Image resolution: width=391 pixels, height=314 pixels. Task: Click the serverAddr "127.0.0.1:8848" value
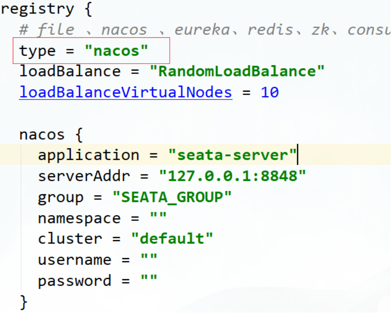click(x=232, y=176)
